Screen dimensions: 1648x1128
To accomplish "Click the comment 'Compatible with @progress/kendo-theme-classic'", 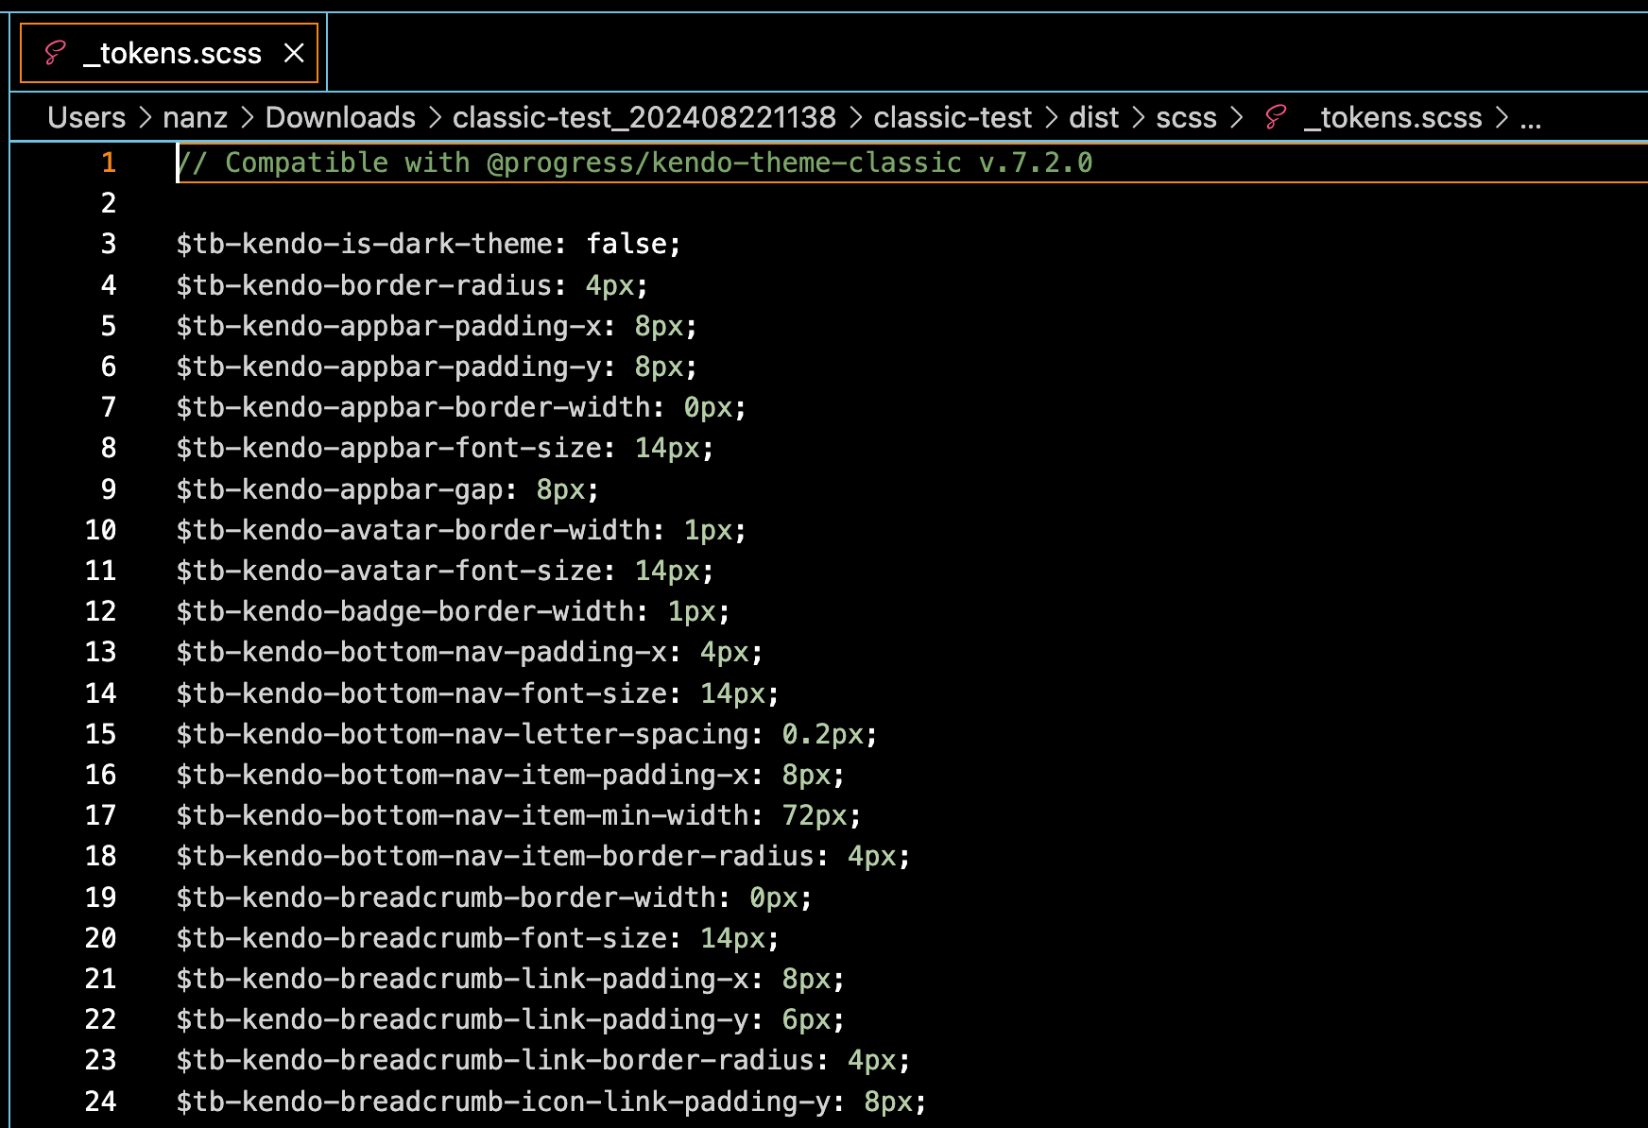I will (592, 162).
